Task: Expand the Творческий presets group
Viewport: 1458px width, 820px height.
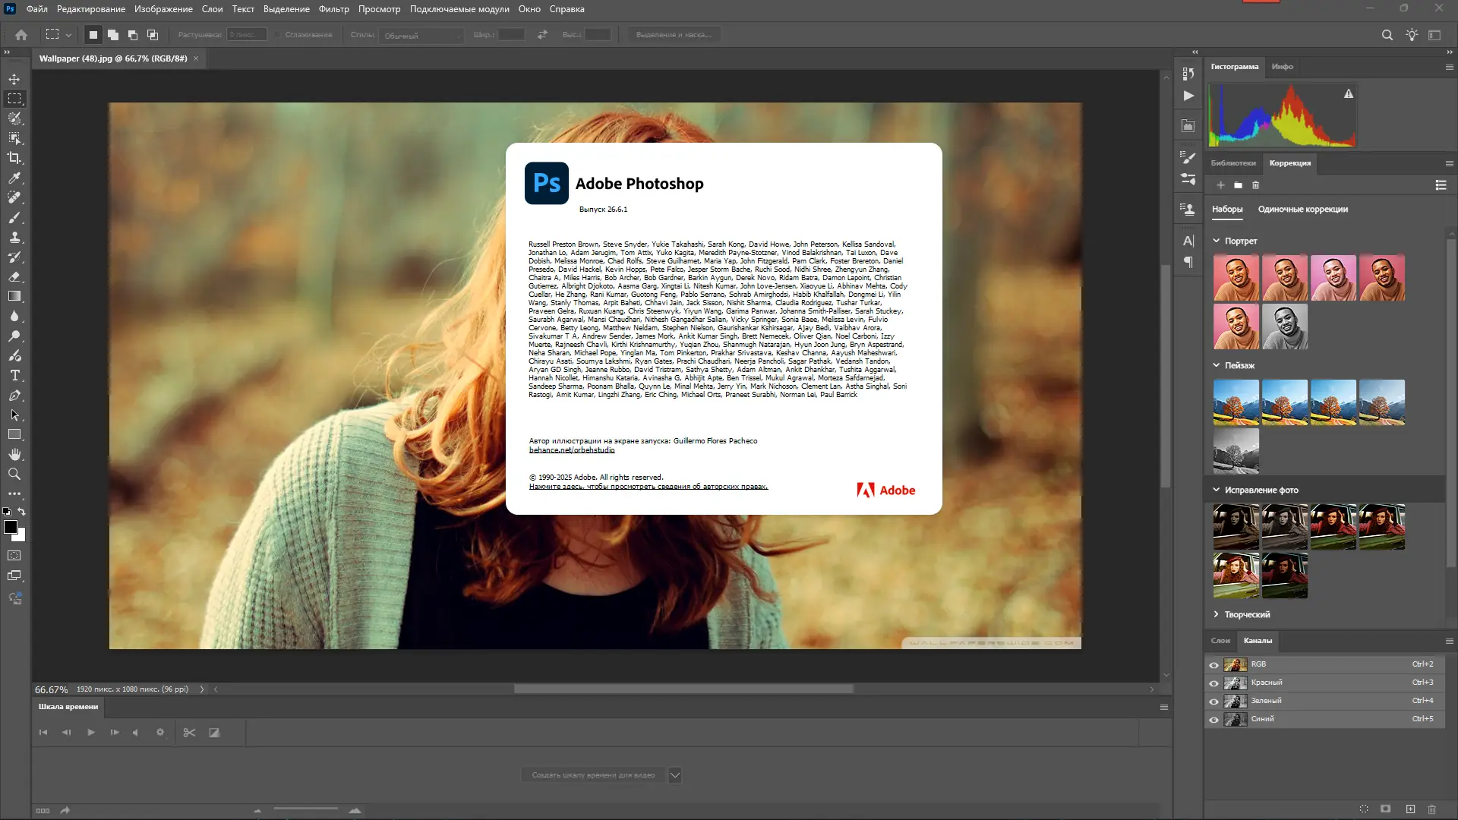Action: point(1216,614)
